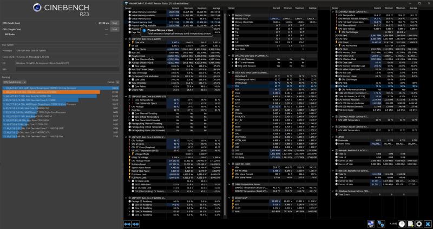The width and height of the screenshot is (433, 229).
Task: Click the log file icon in HWiNFO toolbar
Action: 410,224
